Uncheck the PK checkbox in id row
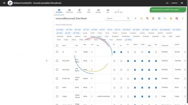 click(x=114, y=52)
